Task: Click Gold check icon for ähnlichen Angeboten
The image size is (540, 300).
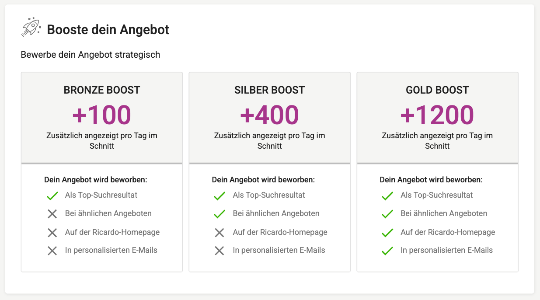Action: (387, 214)
